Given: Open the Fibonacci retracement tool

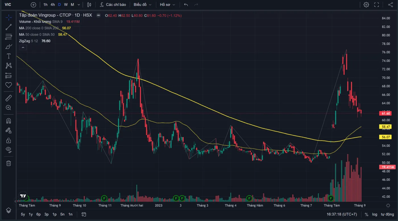Looking at the screenshot, I should 9,37.
